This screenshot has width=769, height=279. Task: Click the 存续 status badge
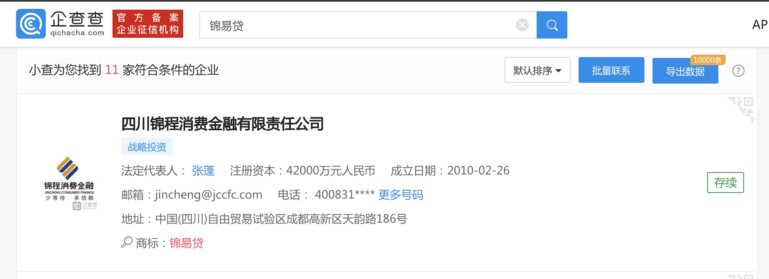pyautogui.click(x=725, y=183)
